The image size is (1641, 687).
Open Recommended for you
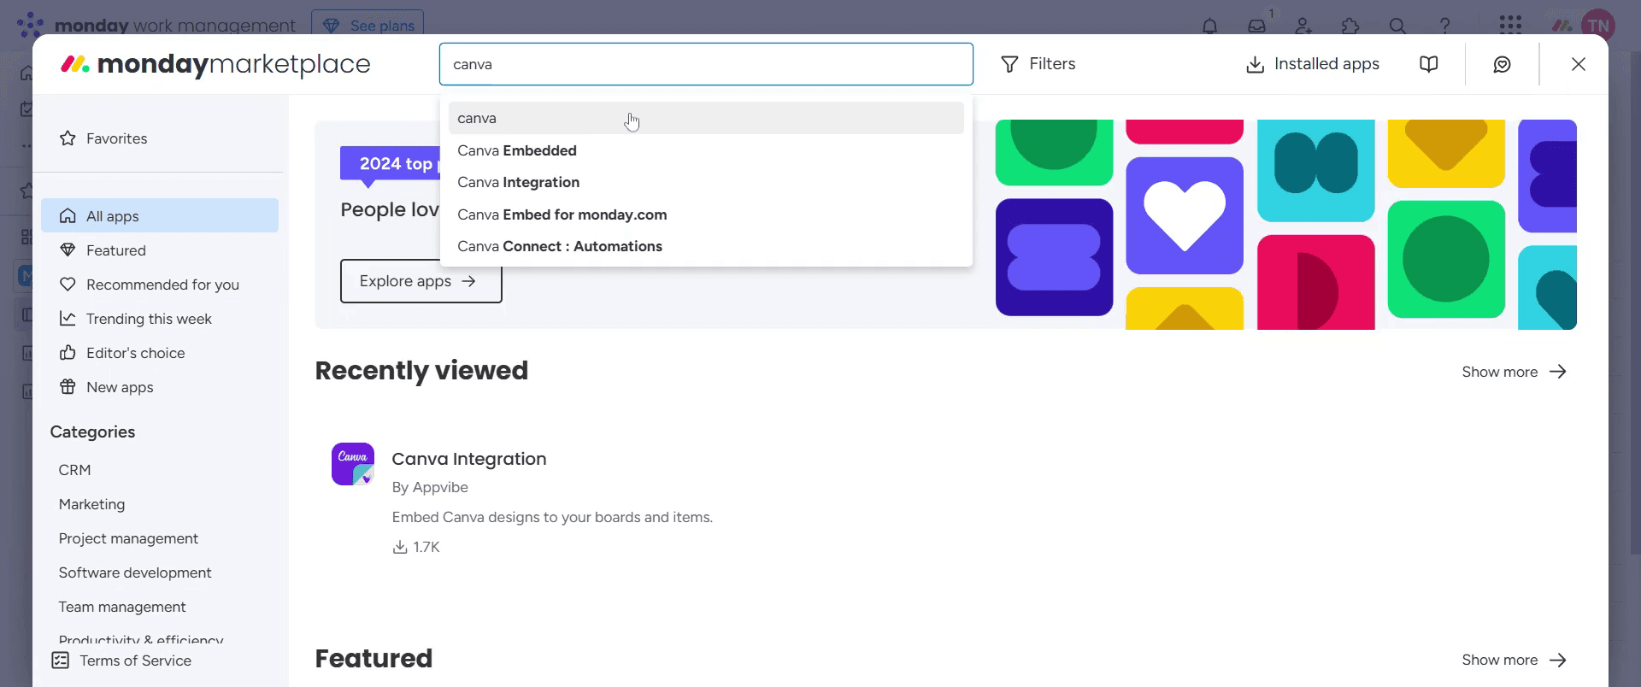[160, 285]
